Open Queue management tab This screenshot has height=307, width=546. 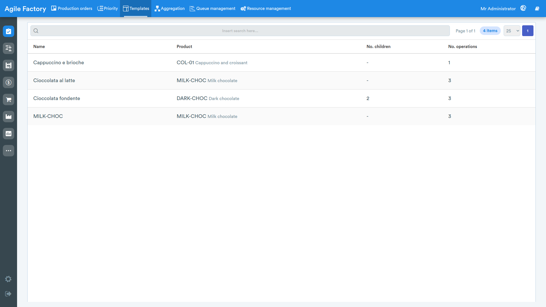point(212,9)
